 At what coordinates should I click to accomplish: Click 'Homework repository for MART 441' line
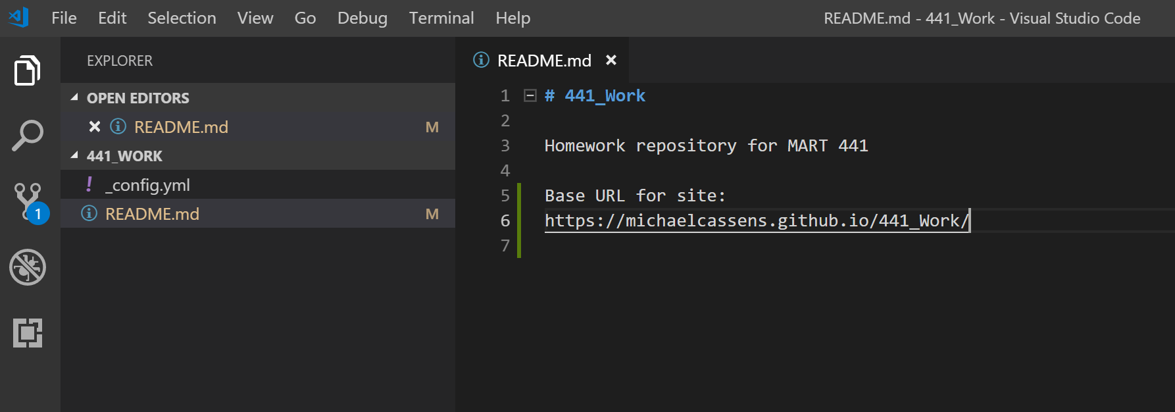click(x=706, y=145)
